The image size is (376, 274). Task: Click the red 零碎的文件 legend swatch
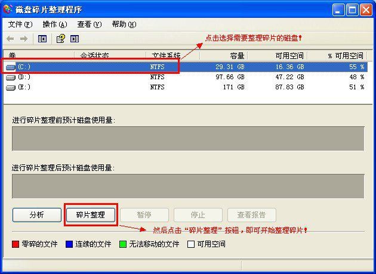[x=16, y=244]
